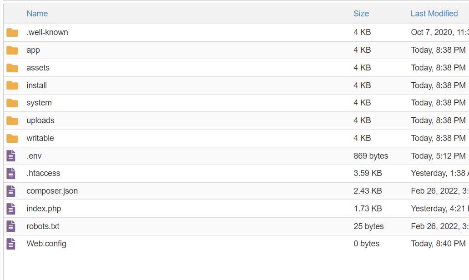Sort files by Size column header
This screenshot has width=469, height=280.
(361, 14)
